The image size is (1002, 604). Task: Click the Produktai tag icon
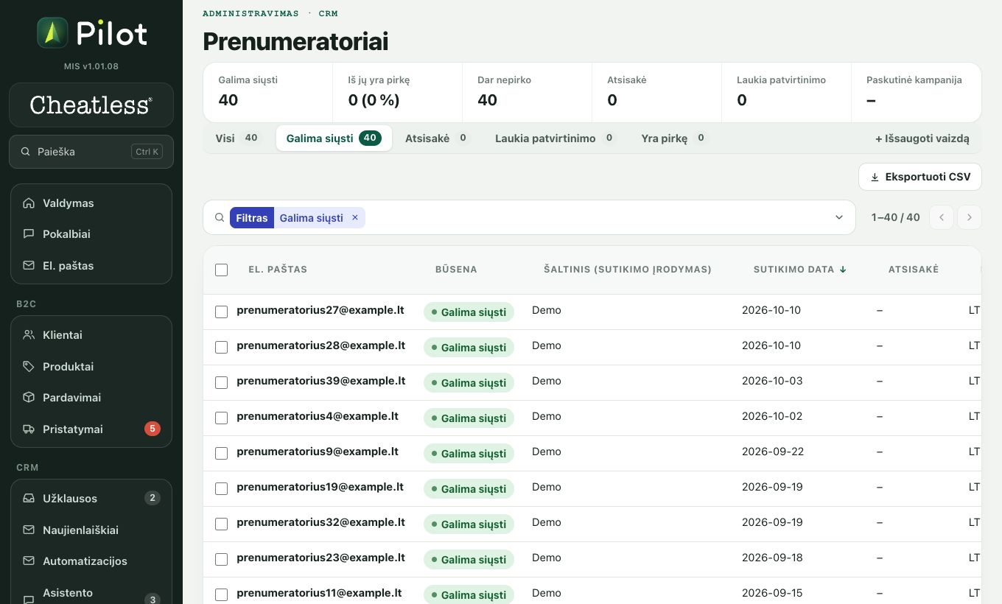tap(29, 367)
